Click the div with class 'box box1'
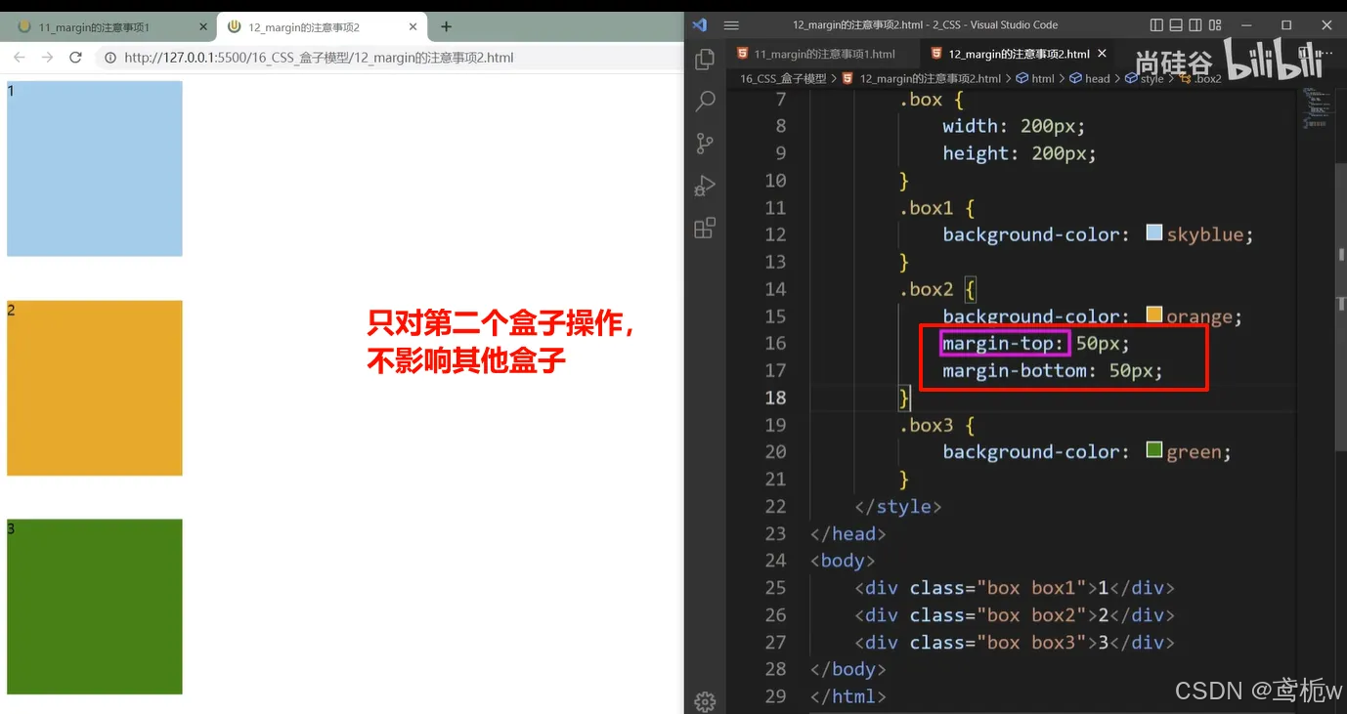 pyautogui.click(x=1015, y=588)
